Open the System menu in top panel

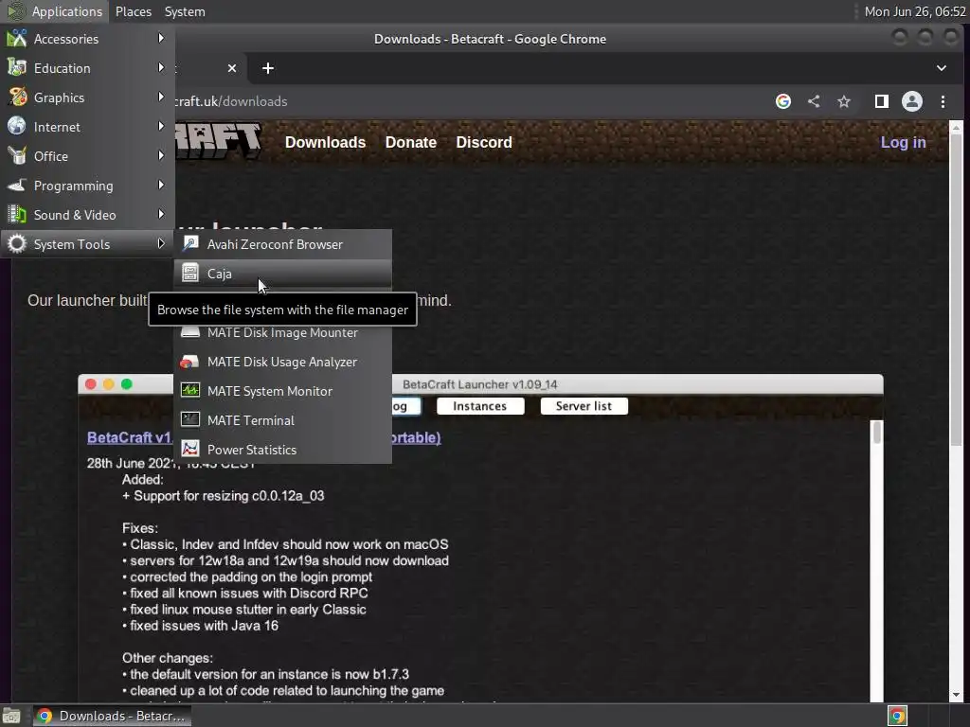[185, 11]
